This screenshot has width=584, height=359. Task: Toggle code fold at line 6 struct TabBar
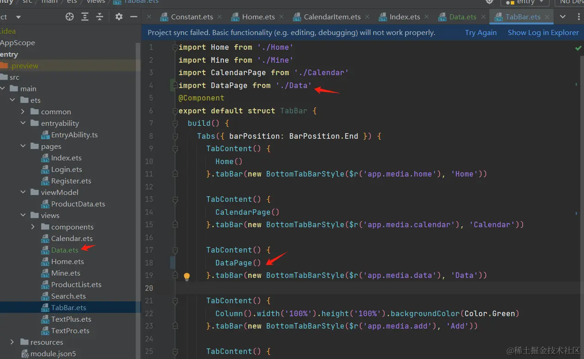(175, 111)
